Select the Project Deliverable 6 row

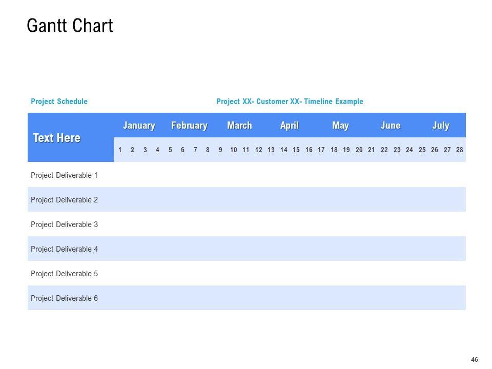click(64, 298)
